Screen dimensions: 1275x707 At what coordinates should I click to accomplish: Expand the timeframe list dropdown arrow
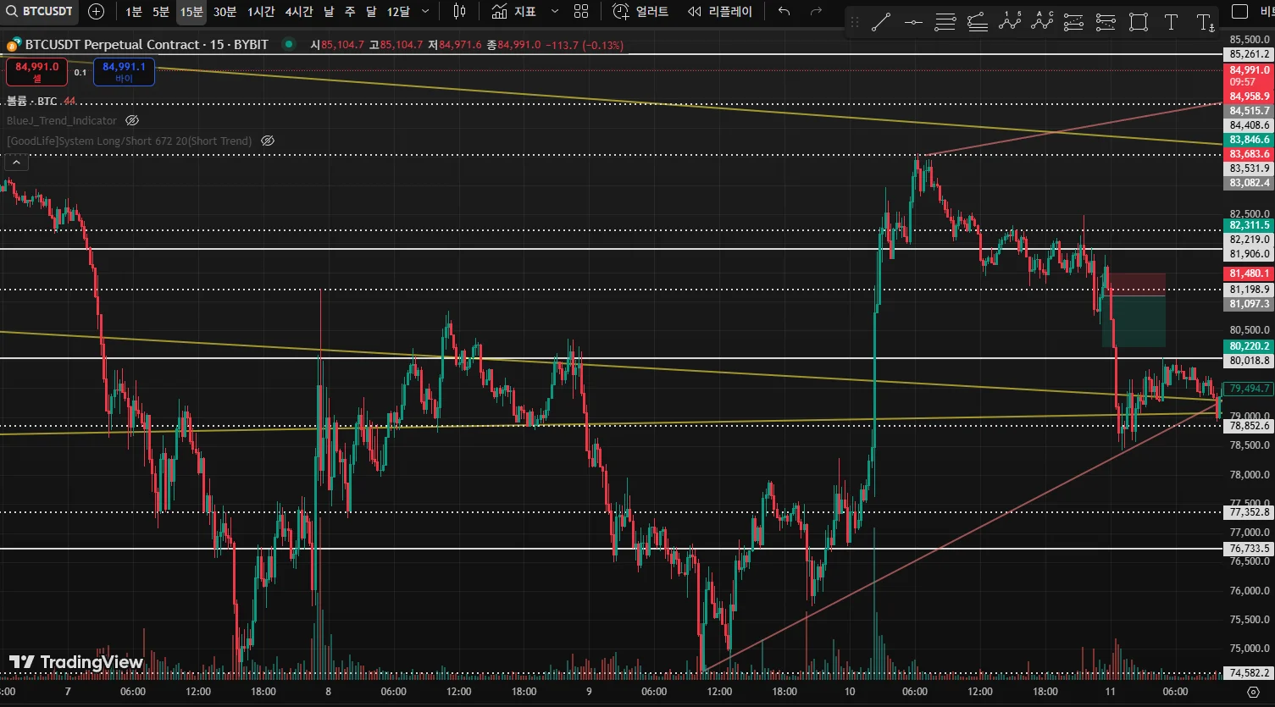425,12
